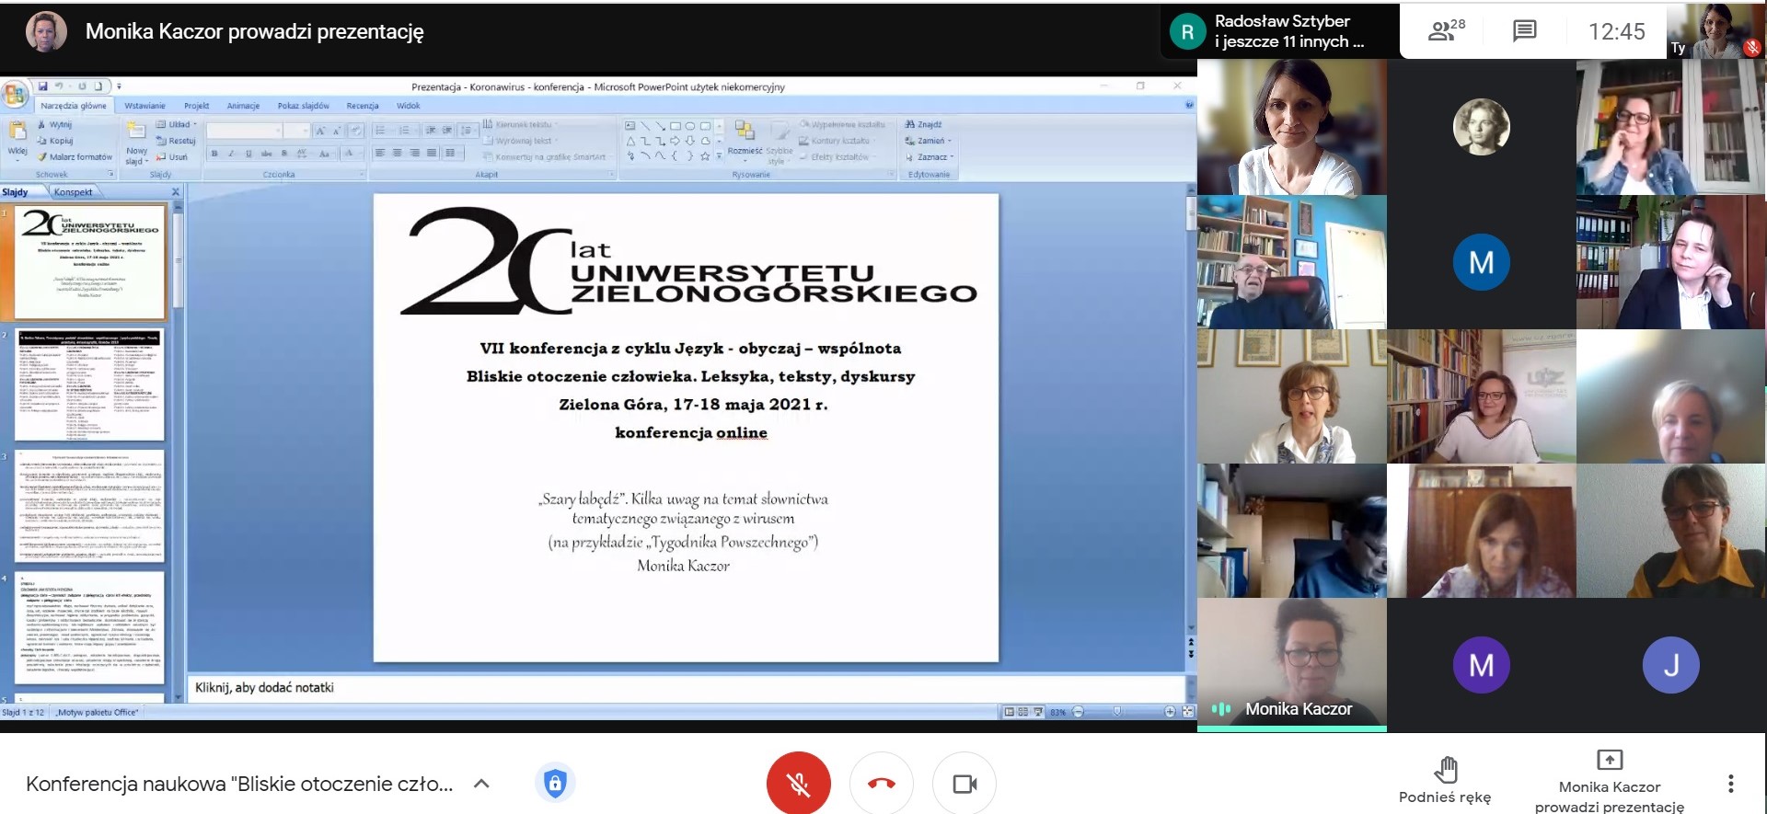Cut selection with Wytnij
The image size is (1767, 814).
click(x=54, y=124)
